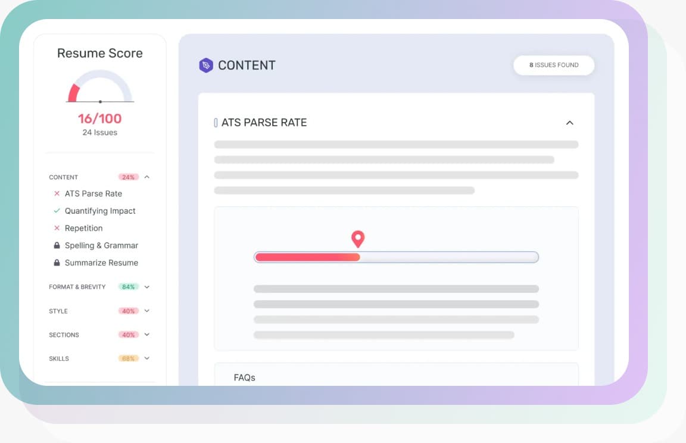The height and width of the screenshot is (443, 686).
Task: Select the Spelling & Grammar item
Action: [x=101, y=245]
